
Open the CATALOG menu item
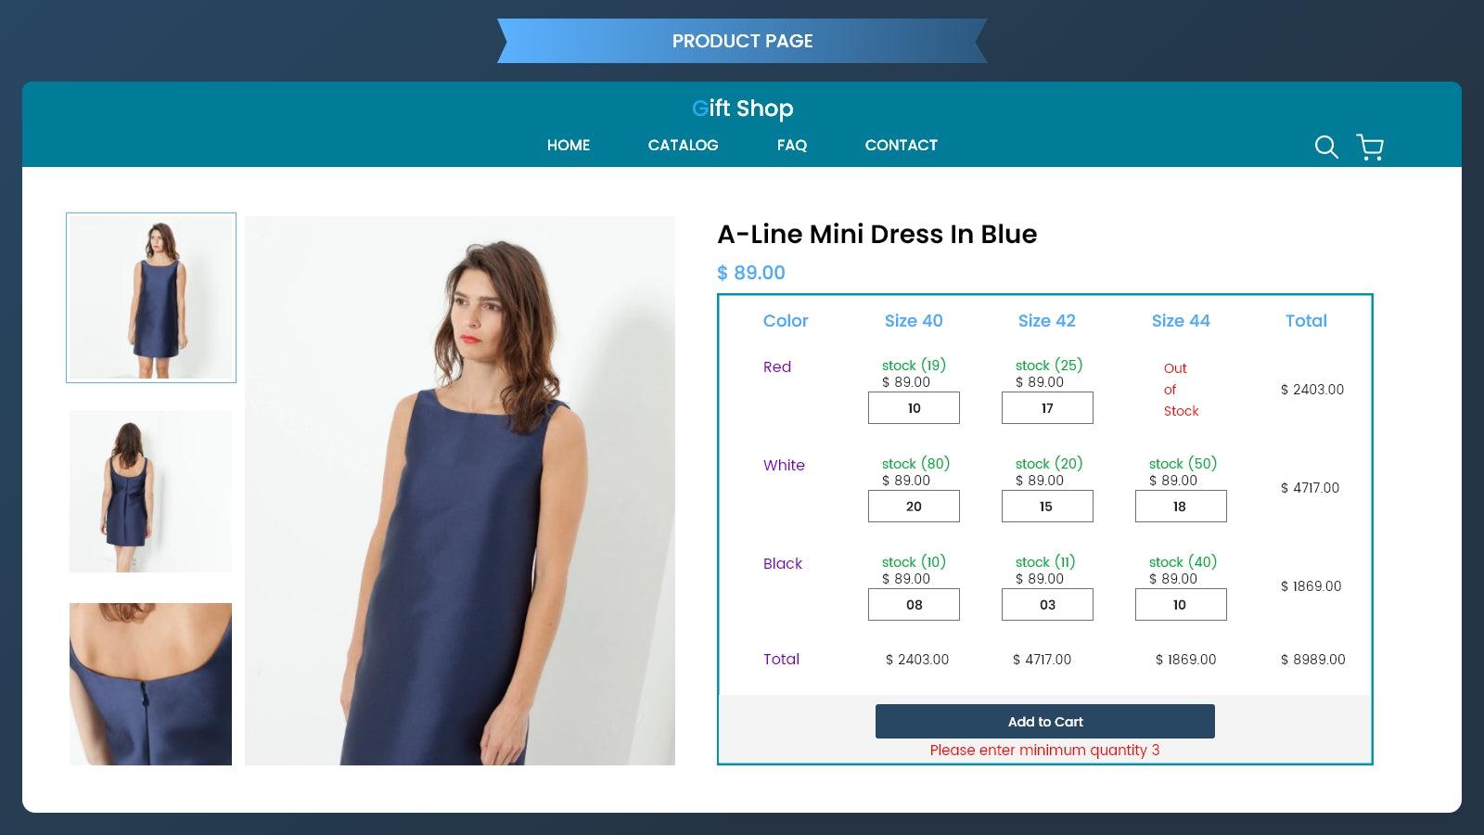(x=683, y=145)
